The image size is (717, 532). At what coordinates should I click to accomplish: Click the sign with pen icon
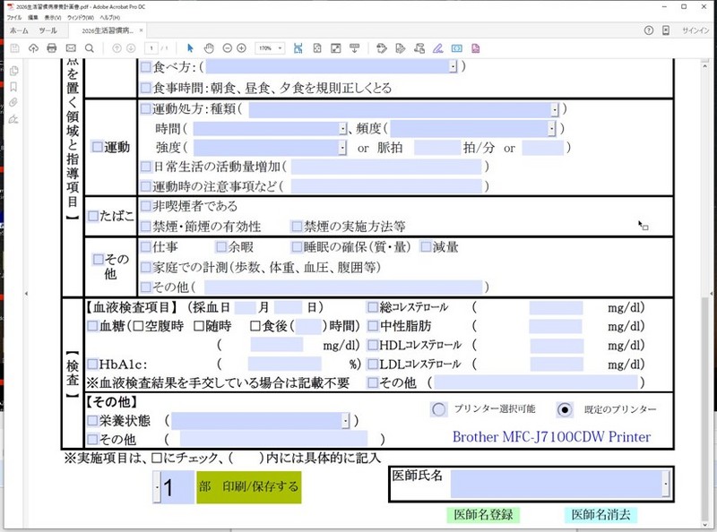(x=437, y=48)
